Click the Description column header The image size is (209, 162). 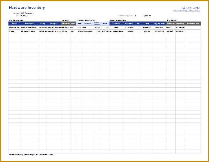[30, 23]
